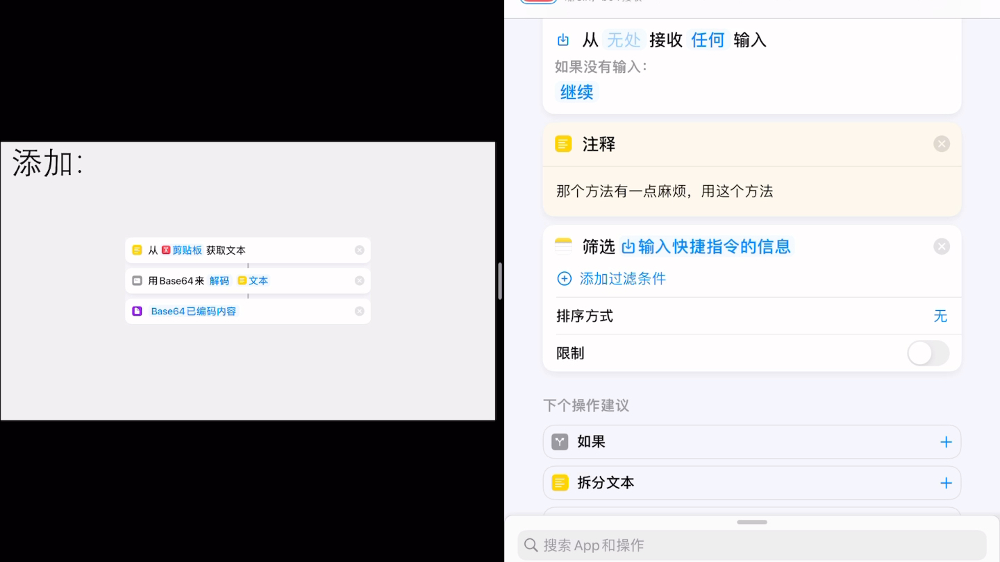This screenshot has height=562, width=1000.
Task: Remove the Base64 decode action
Action: [x=359, y=281]
